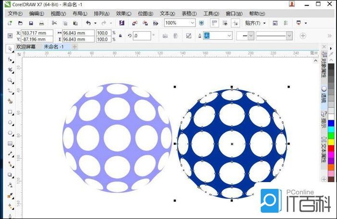This screenshot has width=337, height=219.
Task: Open the zoom level 100% dropdown
Action: click(x=193, y=23)
